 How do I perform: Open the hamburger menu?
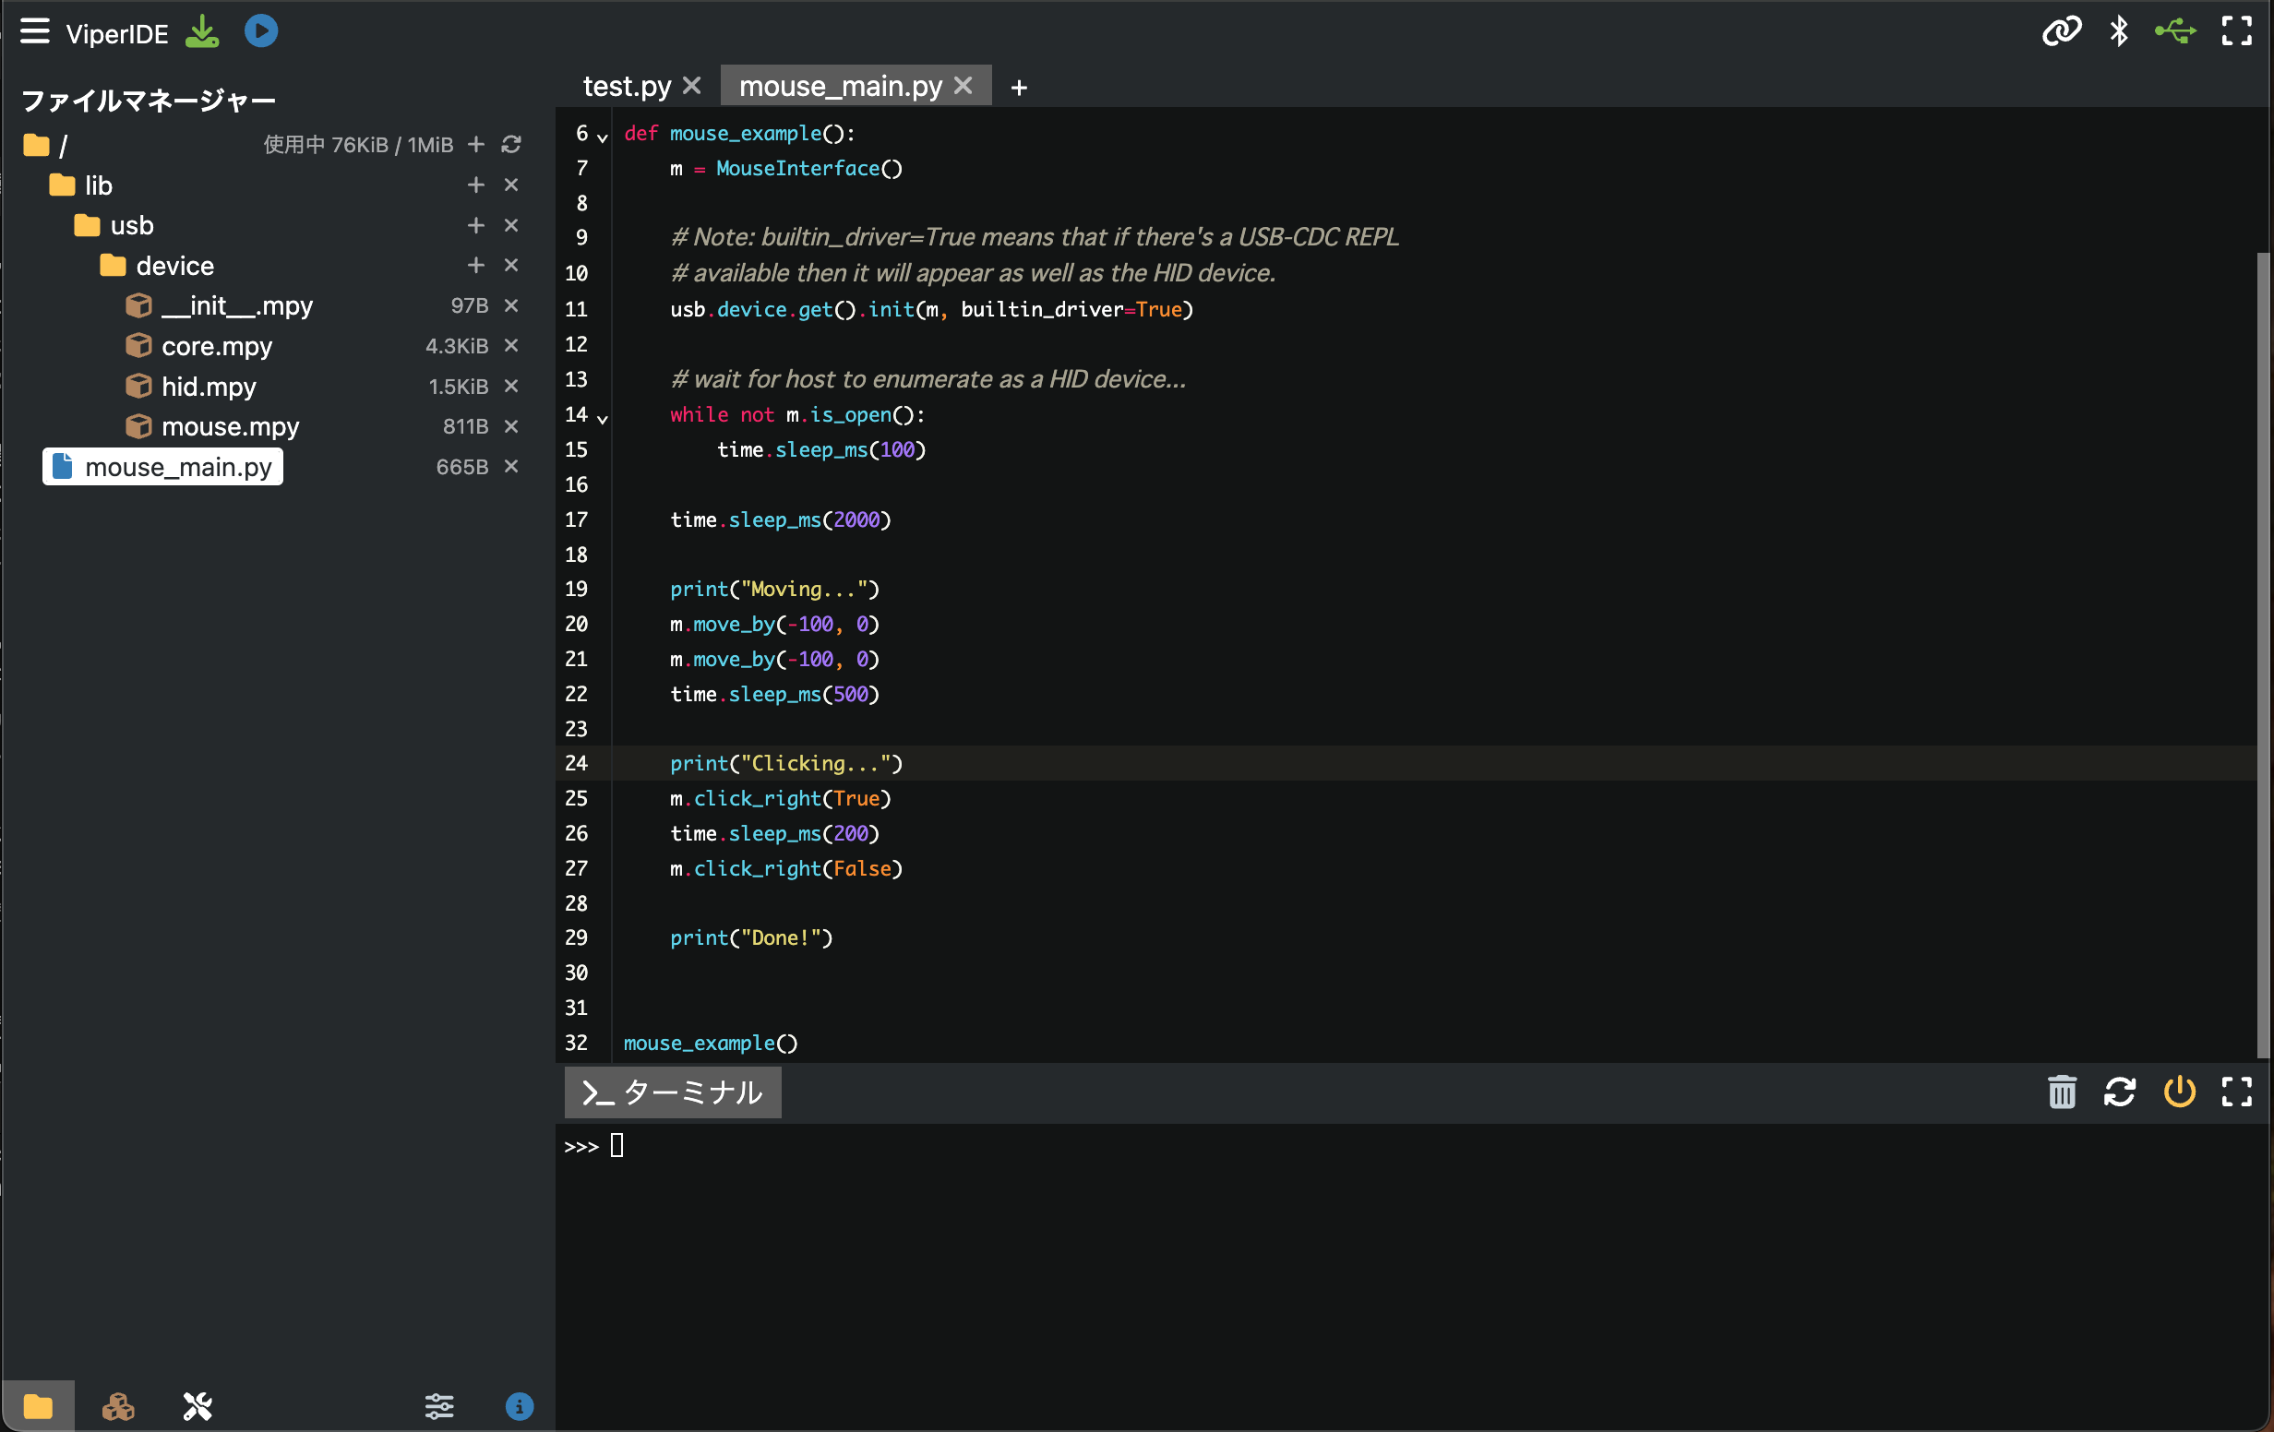35,31
